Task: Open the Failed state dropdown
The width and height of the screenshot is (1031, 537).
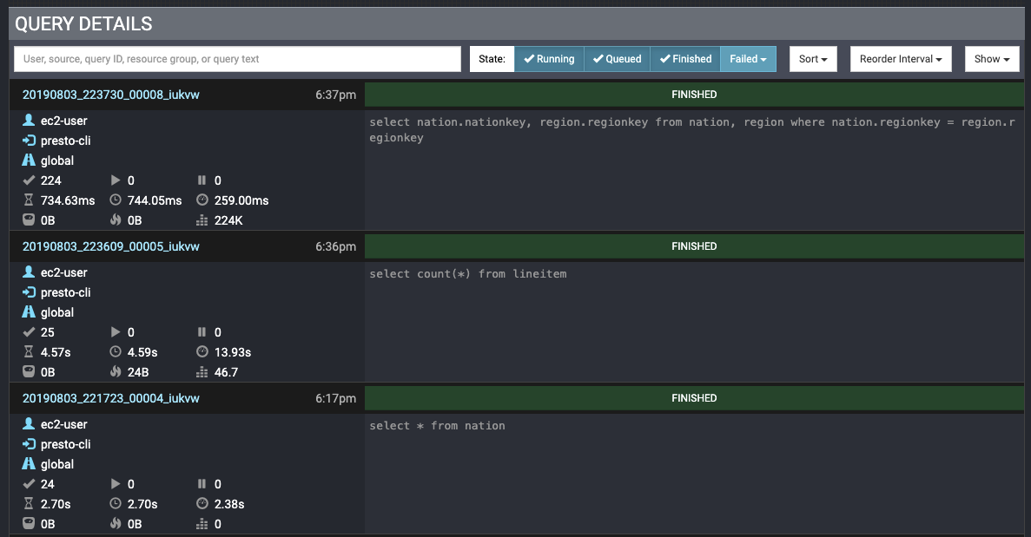Action: [748, 59]
